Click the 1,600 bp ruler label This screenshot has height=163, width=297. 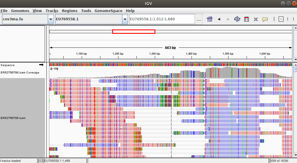[x=265, y=54]
